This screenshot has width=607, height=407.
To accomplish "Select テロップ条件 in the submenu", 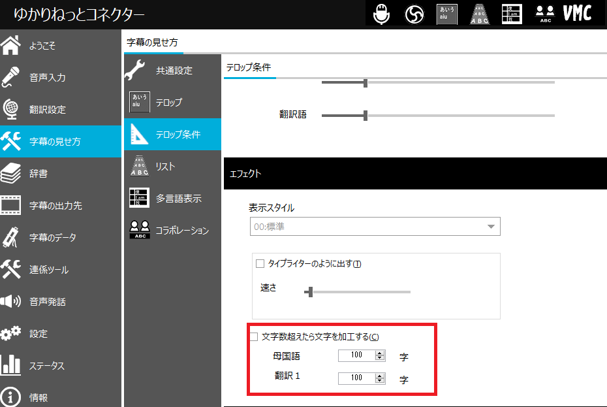I will coord(173,134).
